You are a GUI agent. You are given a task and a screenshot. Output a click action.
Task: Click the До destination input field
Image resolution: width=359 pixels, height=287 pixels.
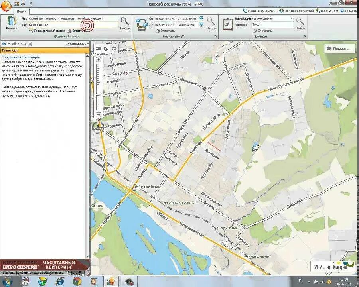coord(176,24)
